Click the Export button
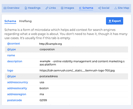This screenshot has width=133, height=109. [114, 21]
